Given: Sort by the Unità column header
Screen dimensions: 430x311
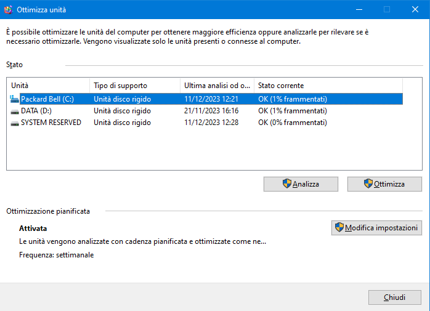Looking at the screenshot, I should coord(48,86).
